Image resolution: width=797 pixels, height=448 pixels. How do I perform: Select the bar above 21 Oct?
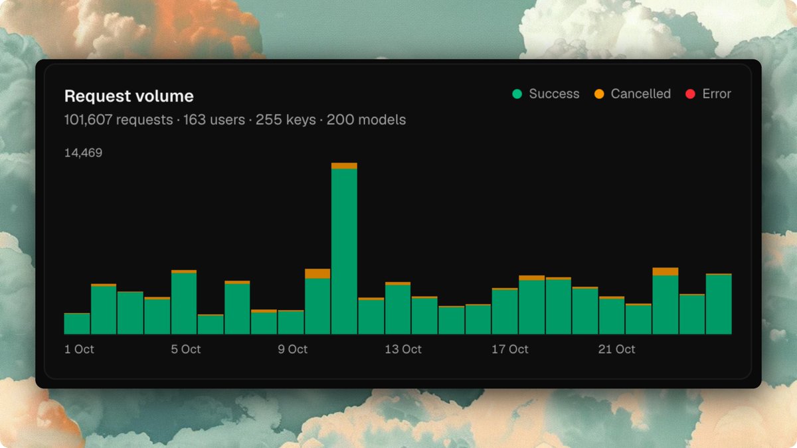pyautogui.click(x=612, y=315)
